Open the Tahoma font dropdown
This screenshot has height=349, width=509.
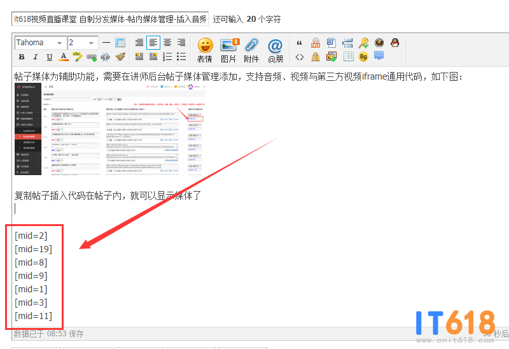[40, 43]
